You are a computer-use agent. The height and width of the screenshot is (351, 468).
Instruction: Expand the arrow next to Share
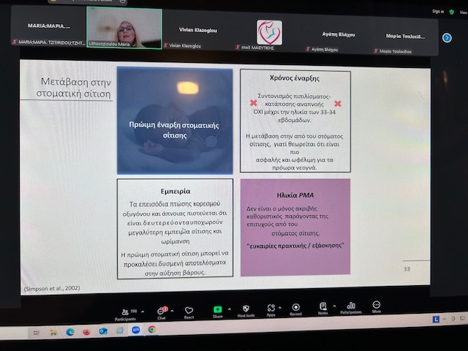230,310
